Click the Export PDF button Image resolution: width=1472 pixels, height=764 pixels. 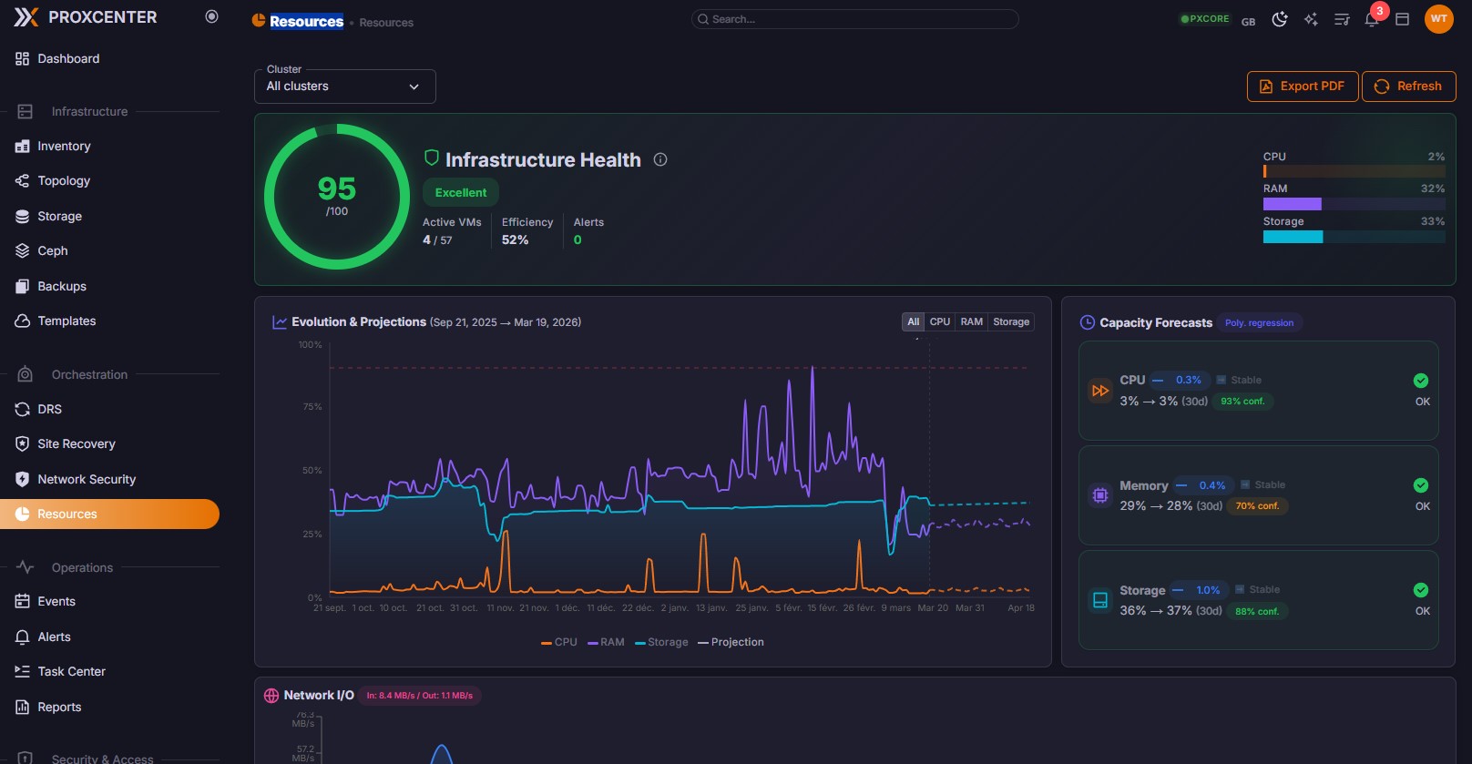tap(1302, 87)
